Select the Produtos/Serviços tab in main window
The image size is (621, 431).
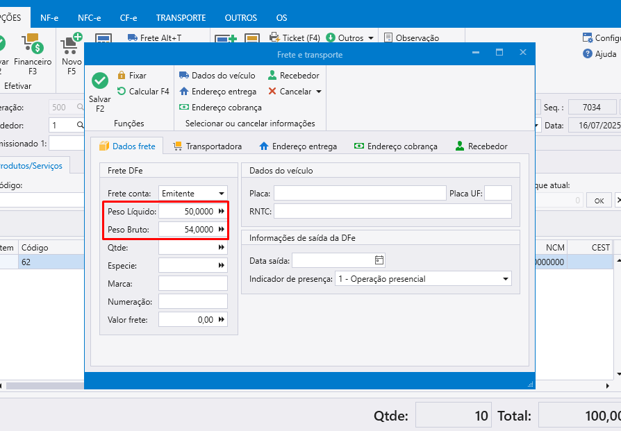point(31,165)
